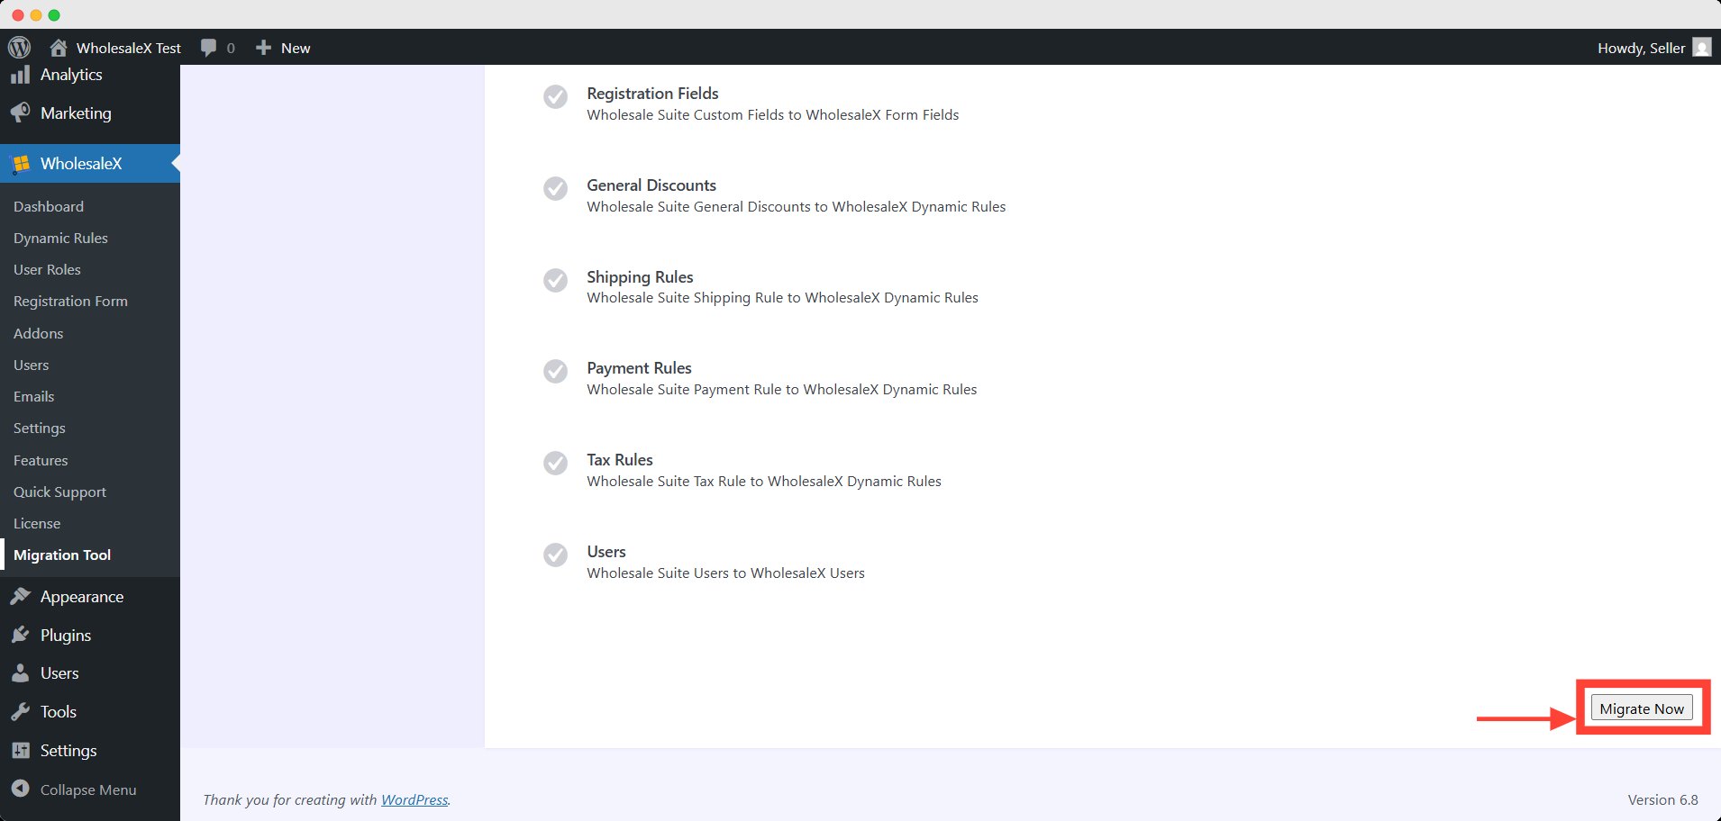Click the macOS yellow minimize window button
This screenshot has width=1721, height=821.
[36, 15]
